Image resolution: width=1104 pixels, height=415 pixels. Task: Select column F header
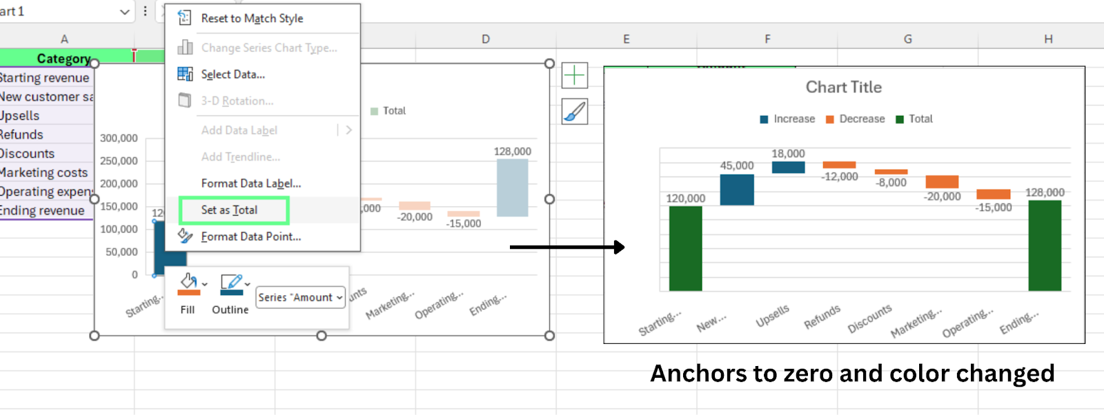coord(767,39)
